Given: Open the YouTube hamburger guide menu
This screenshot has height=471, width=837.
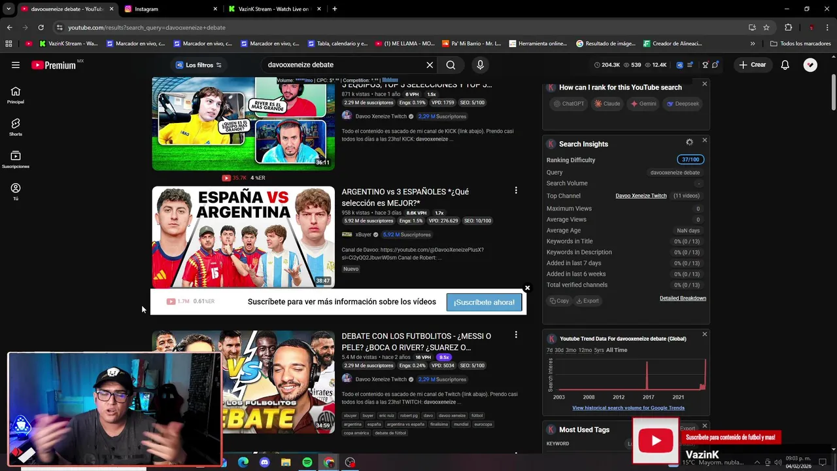Looking at the screenshot, I should coord(16,65).
